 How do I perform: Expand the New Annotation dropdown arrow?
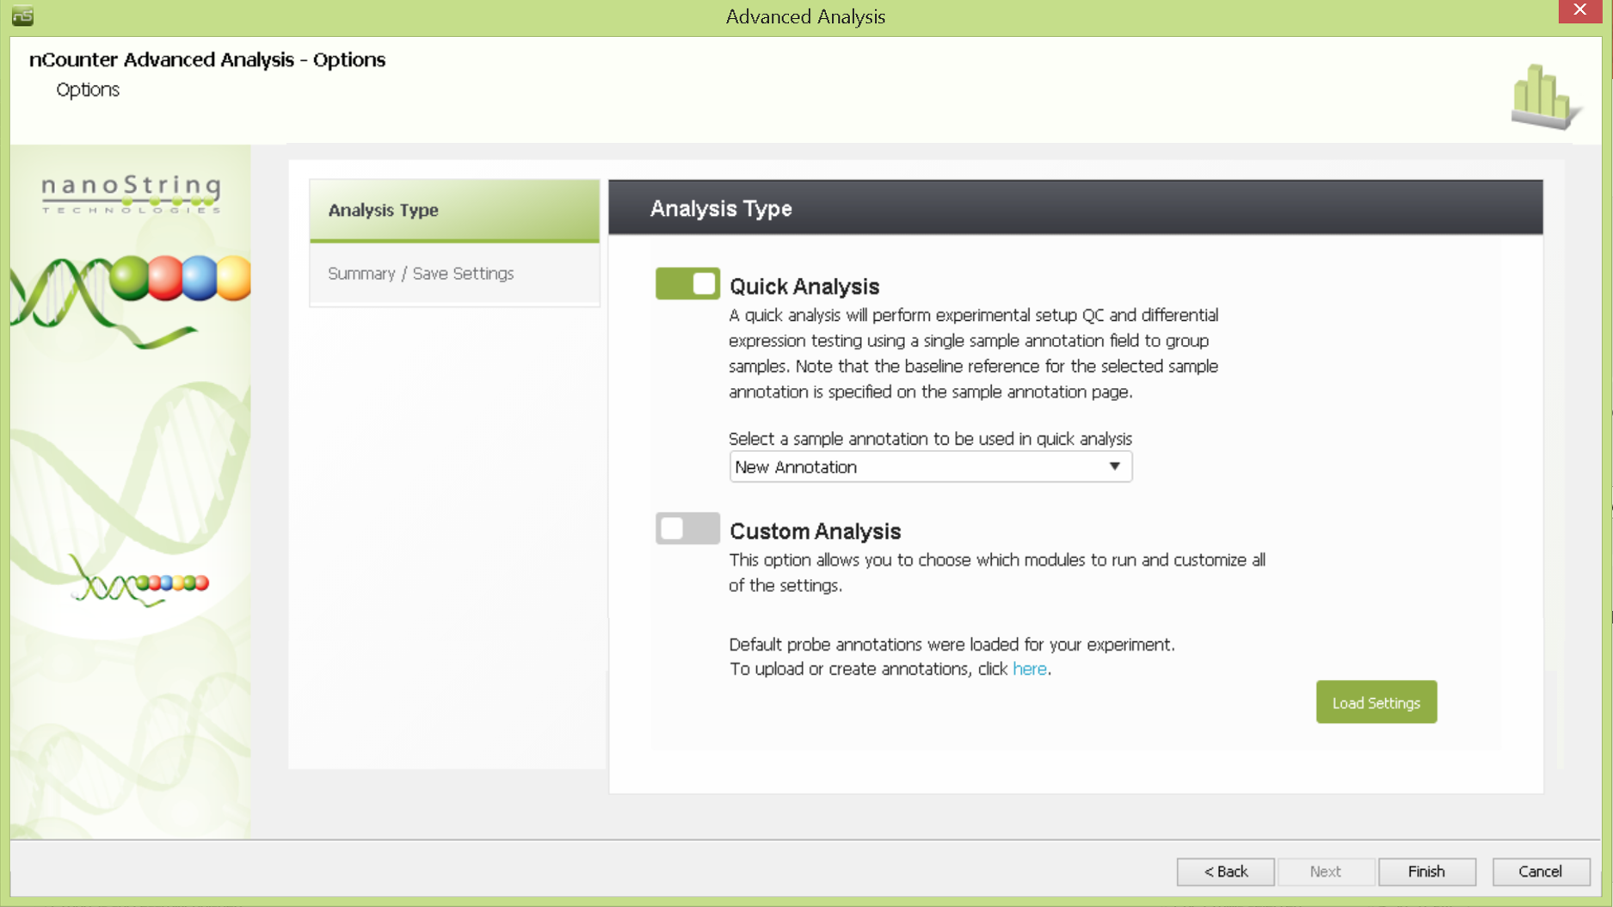(1114, 466)
